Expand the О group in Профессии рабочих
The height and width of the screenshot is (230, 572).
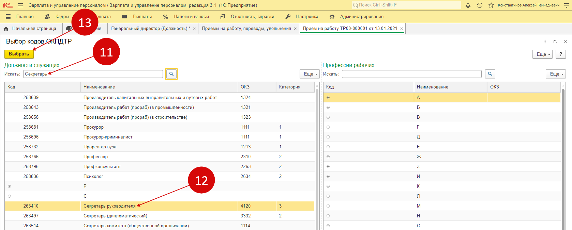(x=328, y=226)
